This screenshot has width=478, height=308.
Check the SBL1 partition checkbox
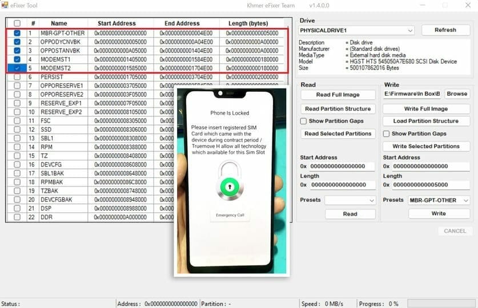click(17, 138)
